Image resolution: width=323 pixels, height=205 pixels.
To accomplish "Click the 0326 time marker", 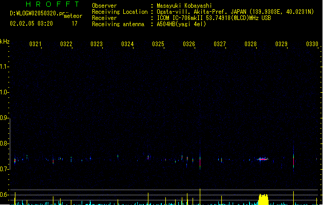I will tap(189, 44).
